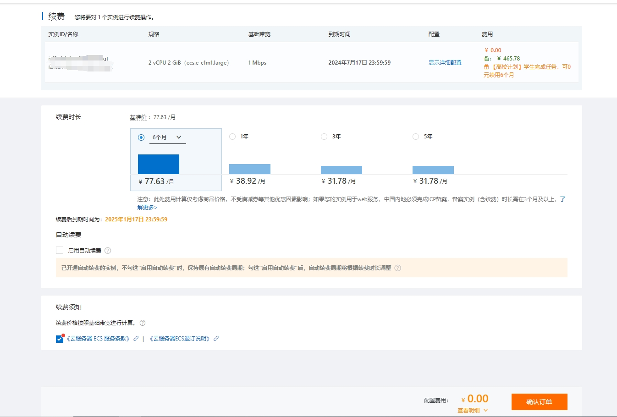Viewport: 617px width, 417px height.
Task: Click link icon after 《云服务器 ECS 服务条款》
Action: click(135, 338)
